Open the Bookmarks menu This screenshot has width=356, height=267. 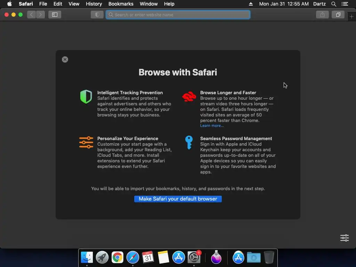coord(121,4)
